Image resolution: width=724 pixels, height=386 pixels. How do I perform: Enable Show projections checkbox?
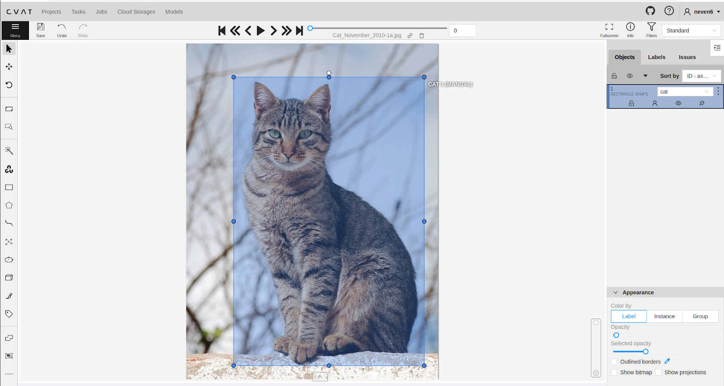click(658, 372)
